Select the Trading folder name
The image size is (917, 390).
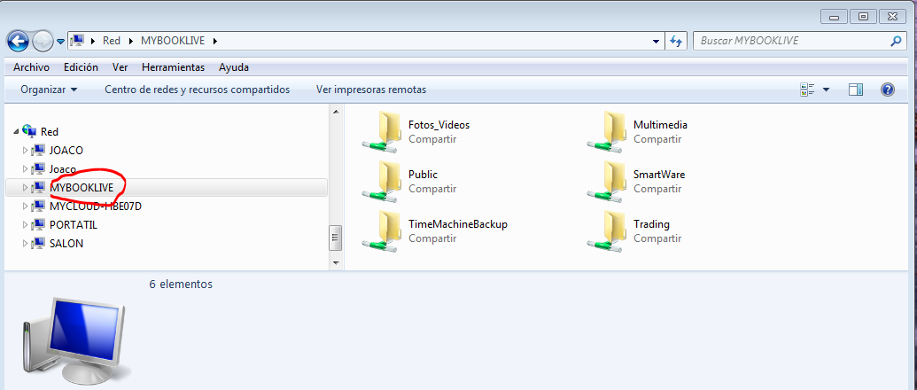click(x=651, y=224)
